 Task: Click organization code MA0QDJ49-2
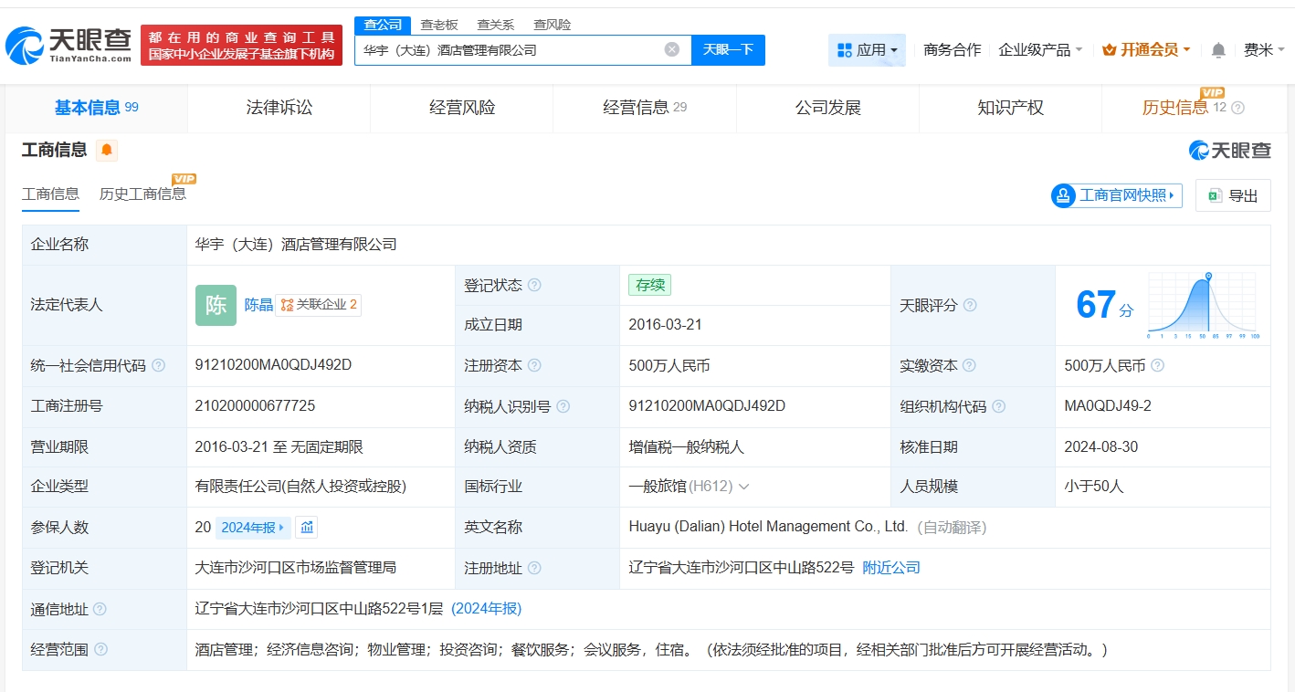point(1108,405)
